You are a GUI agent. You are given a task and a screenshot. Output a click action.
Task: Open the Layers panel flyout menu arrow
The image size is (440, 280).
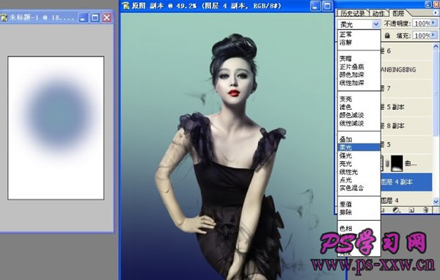pos(436,13)
